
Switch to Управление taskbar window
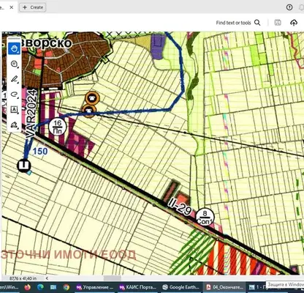coord(95,287)
